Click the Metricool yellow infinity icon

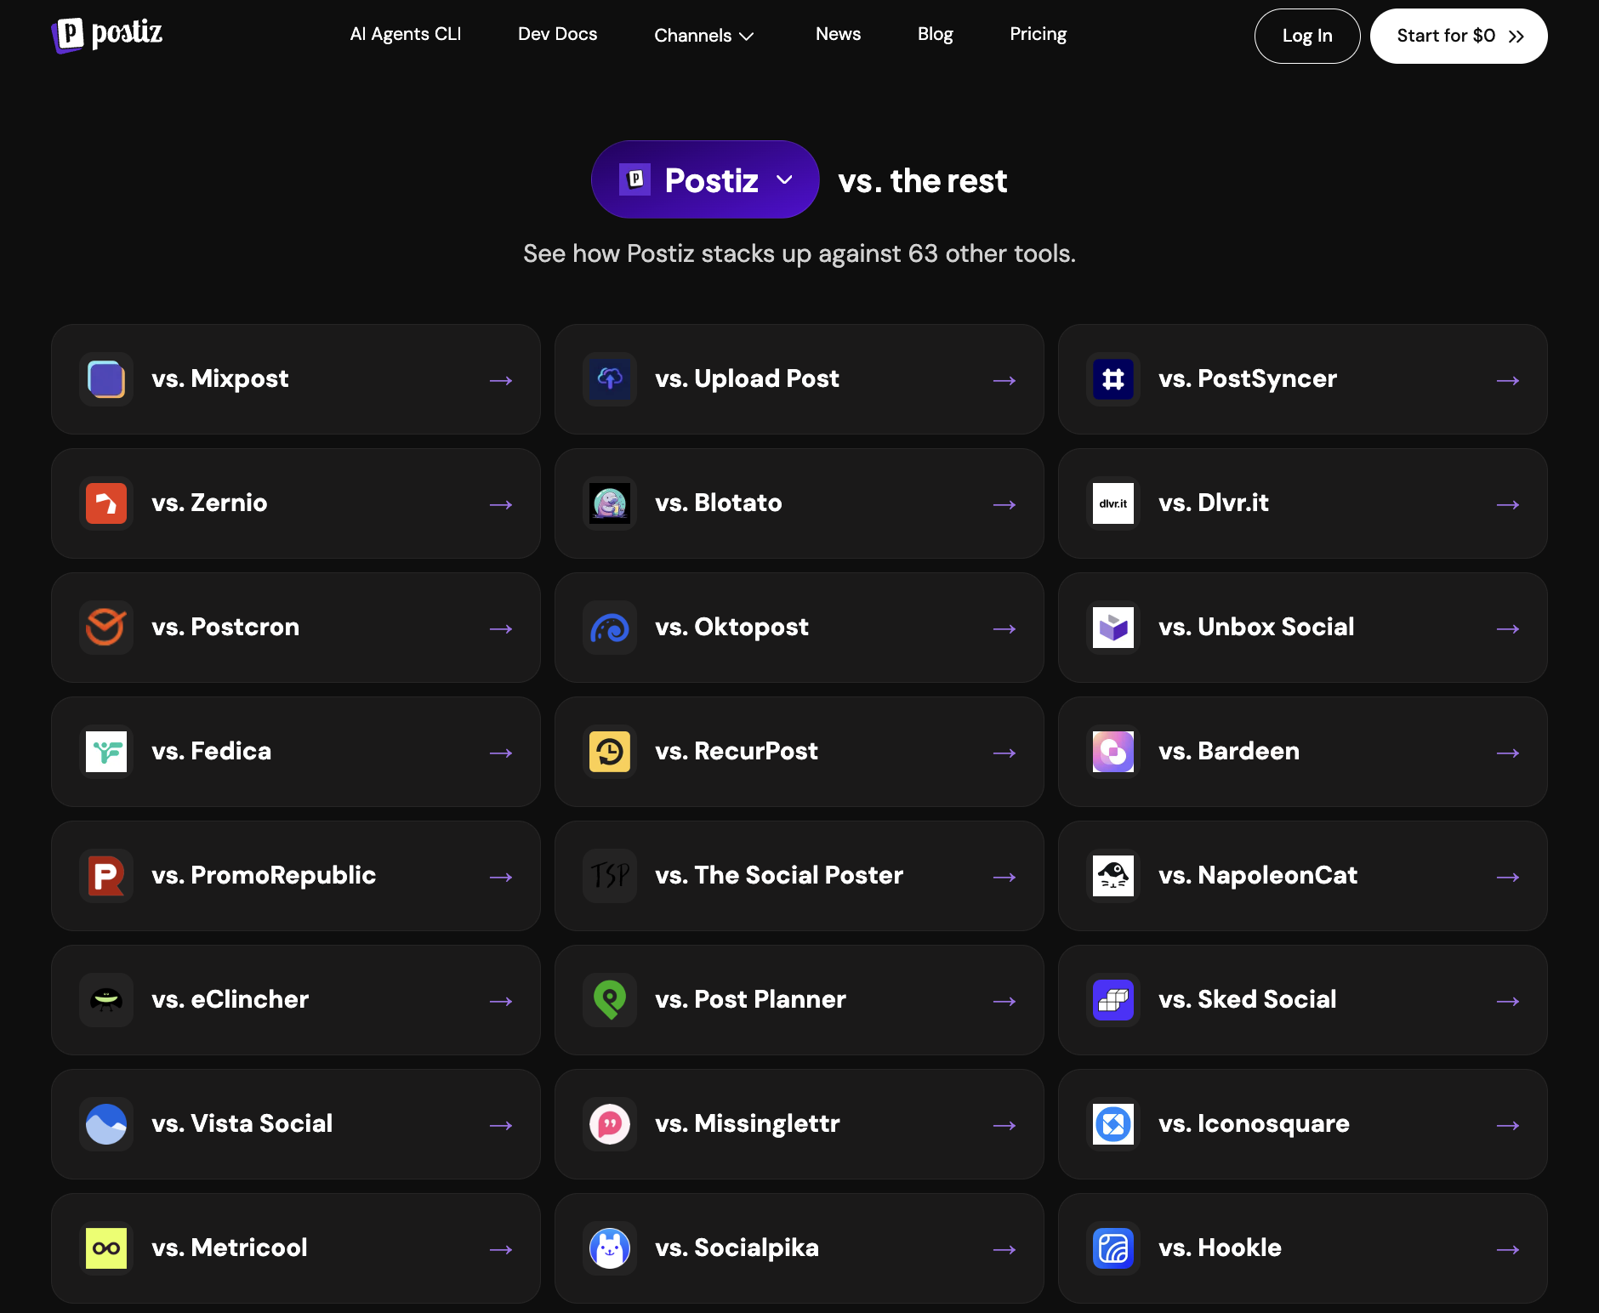click(x=106, y=1248)
